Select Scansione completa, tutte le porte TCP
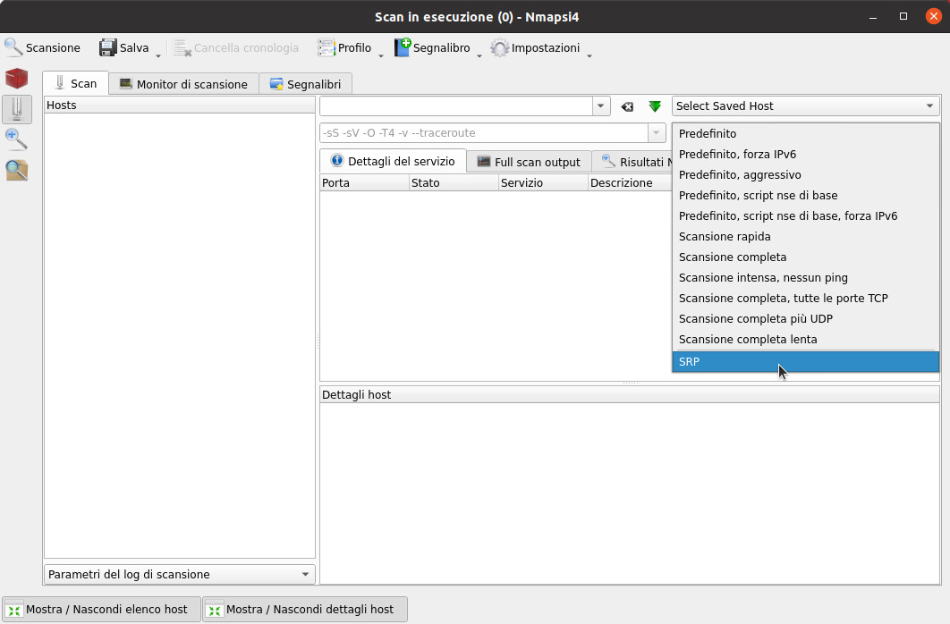 tap(806, 299)
